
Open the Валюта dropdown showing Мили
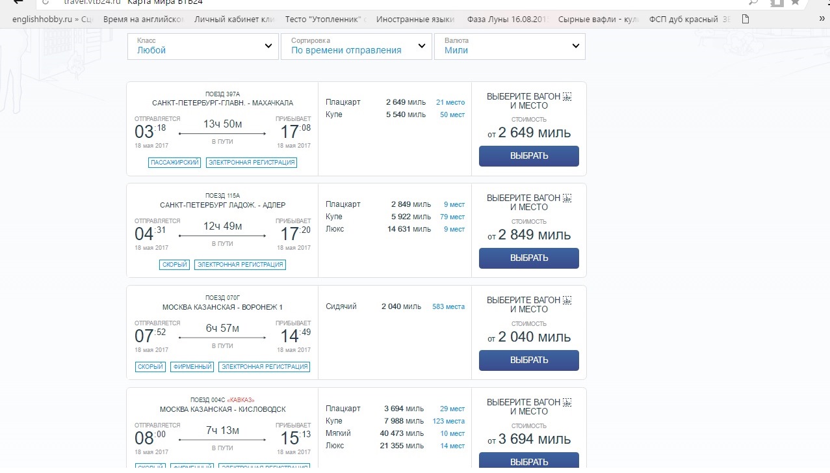pos(509,46)
